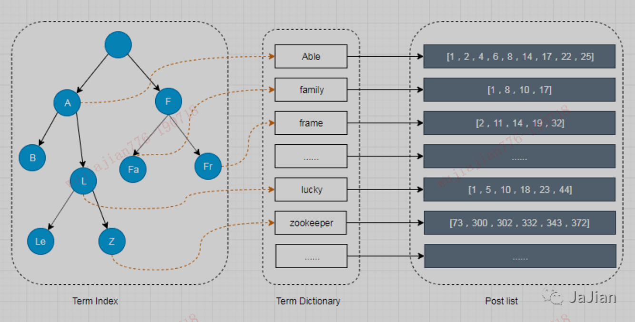Select post list [1 , 8 , 10 , 17]
This screenshot has height=322, width=635.
(x=520, y=90)
